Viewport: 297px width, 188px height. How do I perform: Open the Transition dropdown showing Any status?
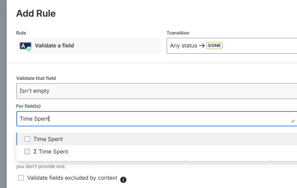point(232,46)
